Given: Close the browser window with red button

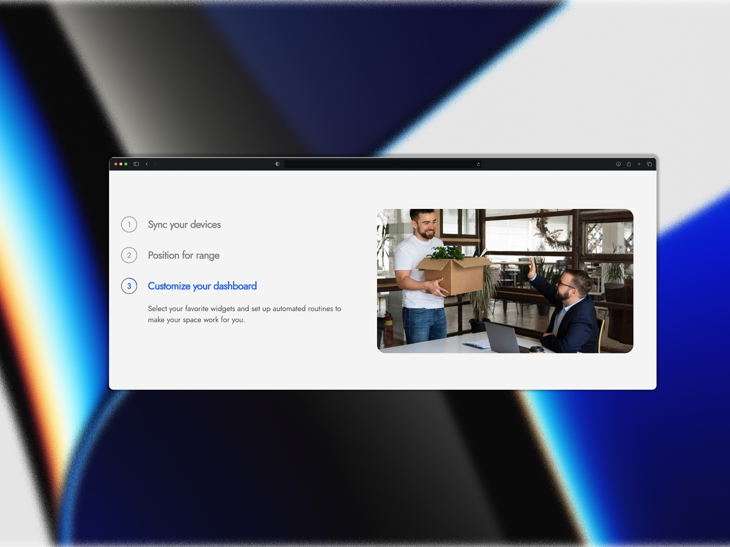Looking at the screenshot, I should coord(116,164).
